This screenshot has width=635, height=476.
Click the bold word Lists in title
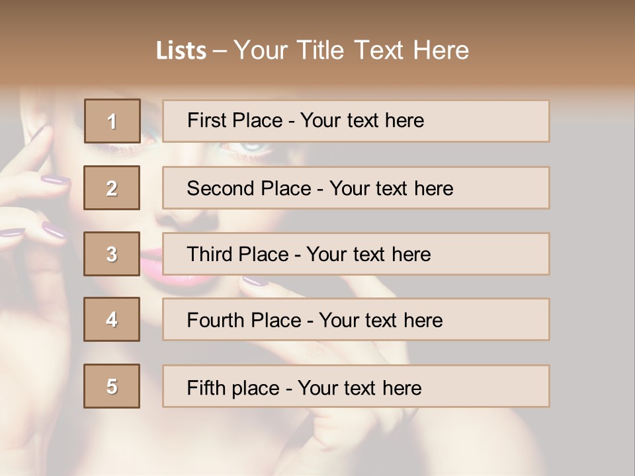[181, 51]
